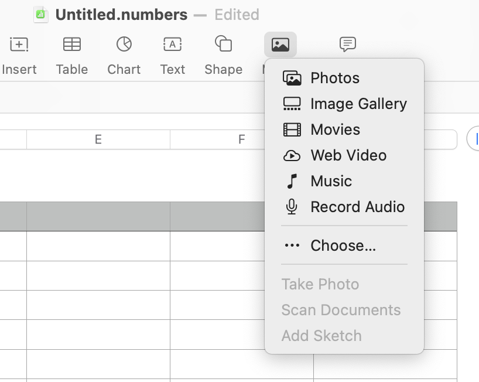The width and height of the screenshot is (479, 382).
Task: Select Image Gallery menu item
Action: [x=358, y=104]
